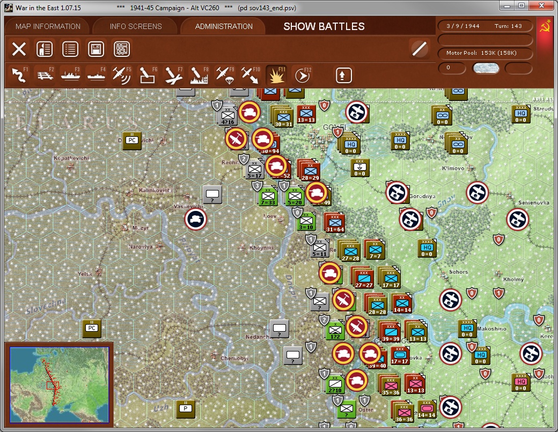Select the 28=29 red unit stack
This screenshot has width=558, height=432.
pyautogui.click(x=309, y=170)
